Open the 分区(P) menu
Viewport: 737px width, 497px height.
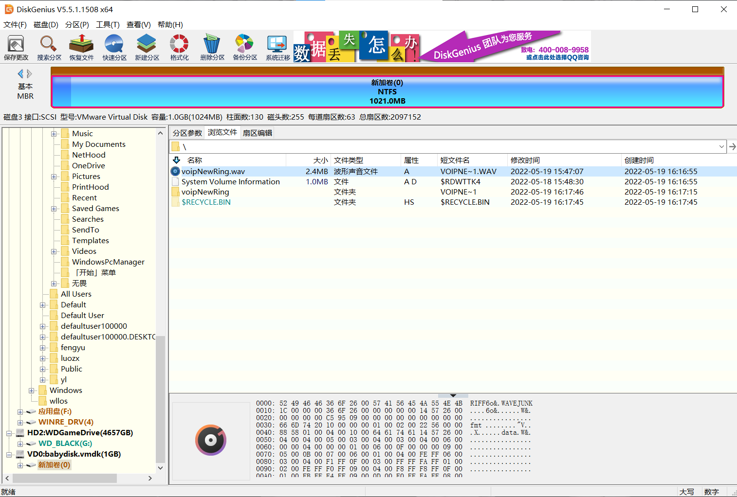[x=77, y=25]
